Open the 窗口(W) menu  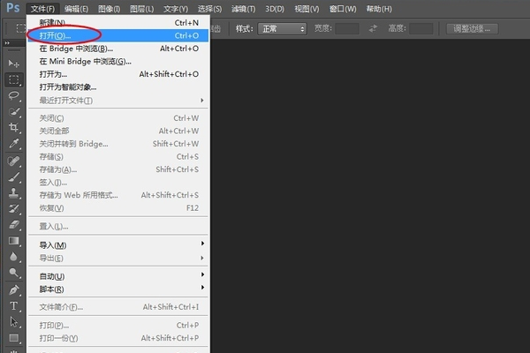pyautogui.click(x=343, y=9)
